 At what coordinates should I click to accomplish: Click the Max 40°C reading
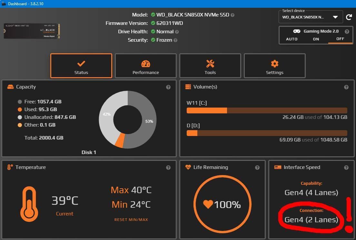click(131, 190)
